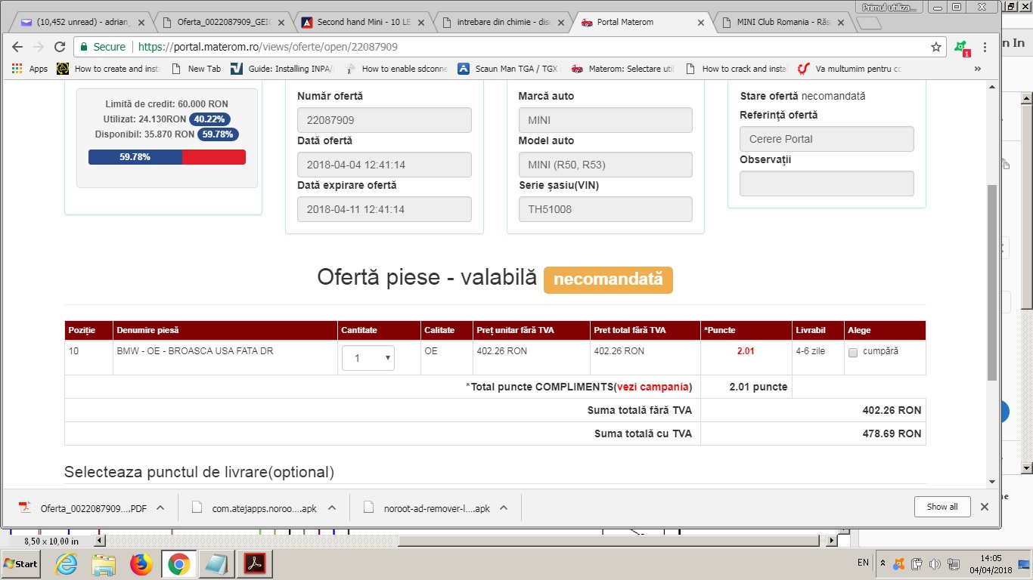Switch to Second hand Mini tab
Screen dimensions: 1033x580
[x=358, y=23]
